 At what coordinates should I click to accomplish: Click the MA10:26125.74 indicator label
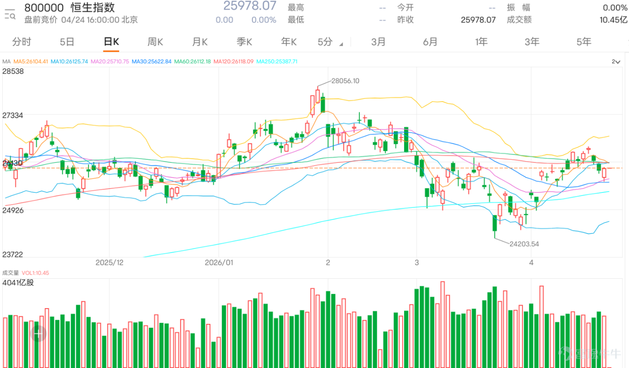point(69,61)
